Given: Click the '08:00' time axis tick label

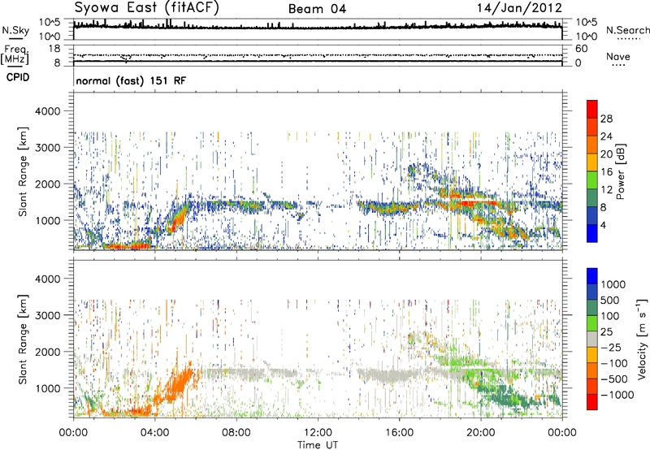Looking at the screenshot, I should (x=236, y=433).
